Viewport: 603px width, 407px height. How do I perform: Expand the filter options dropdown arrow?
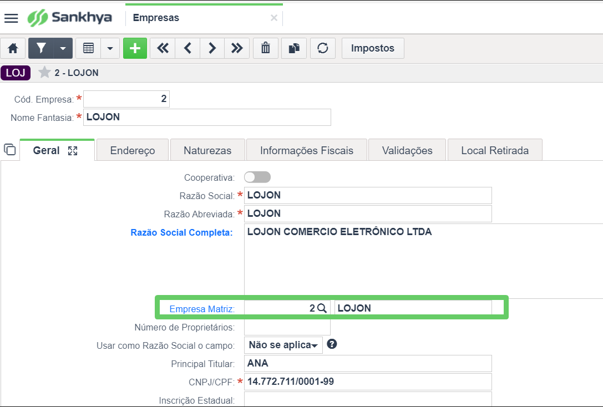pyautogui.click(x=63, y=48)
